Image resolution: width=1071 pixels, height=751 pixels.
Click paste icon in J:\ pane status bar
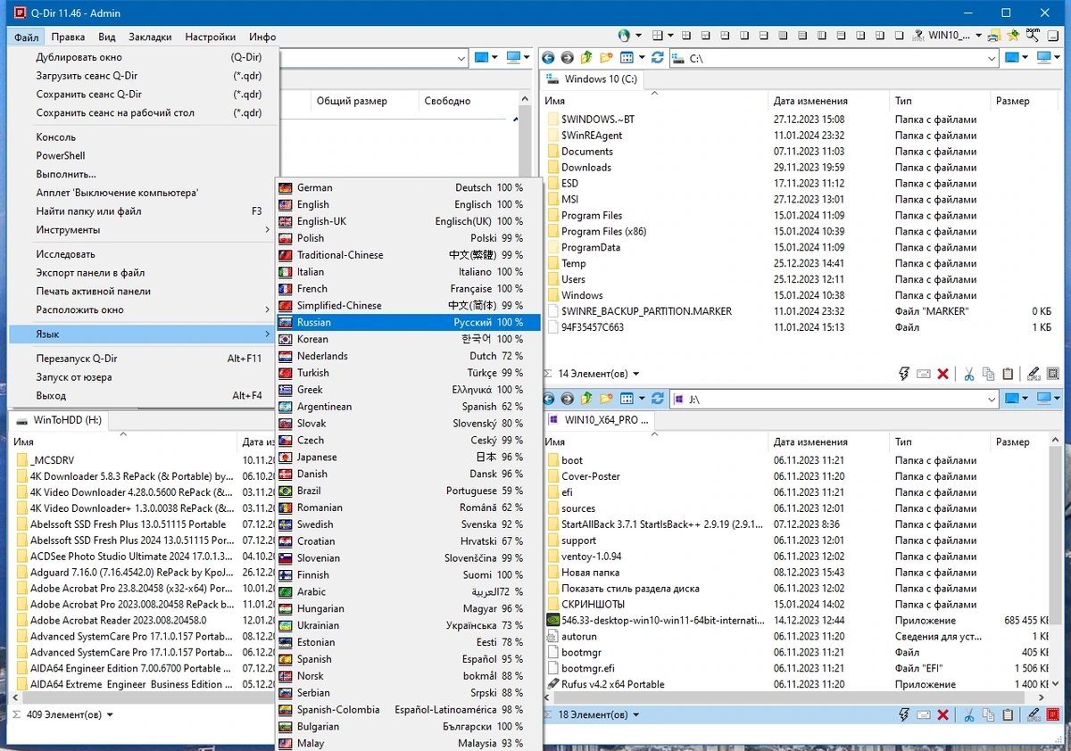1008,714
